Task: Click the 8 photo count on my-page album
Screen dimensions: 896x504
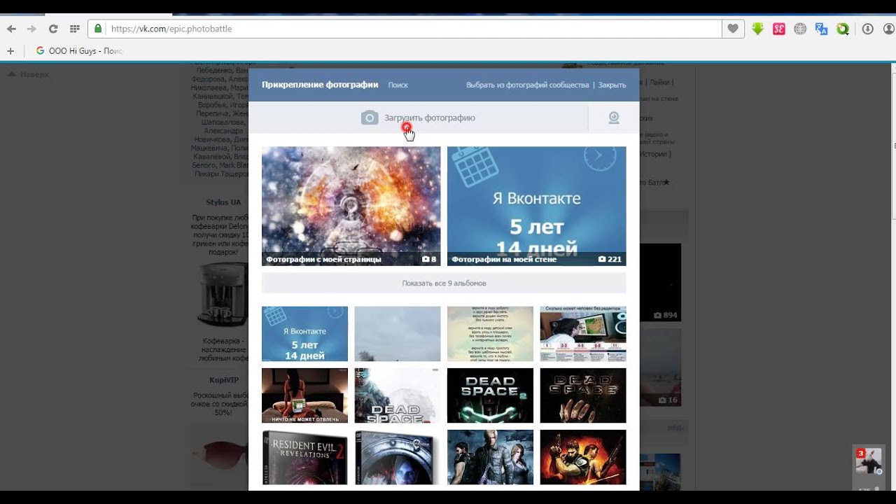Action: coord(429,259)
